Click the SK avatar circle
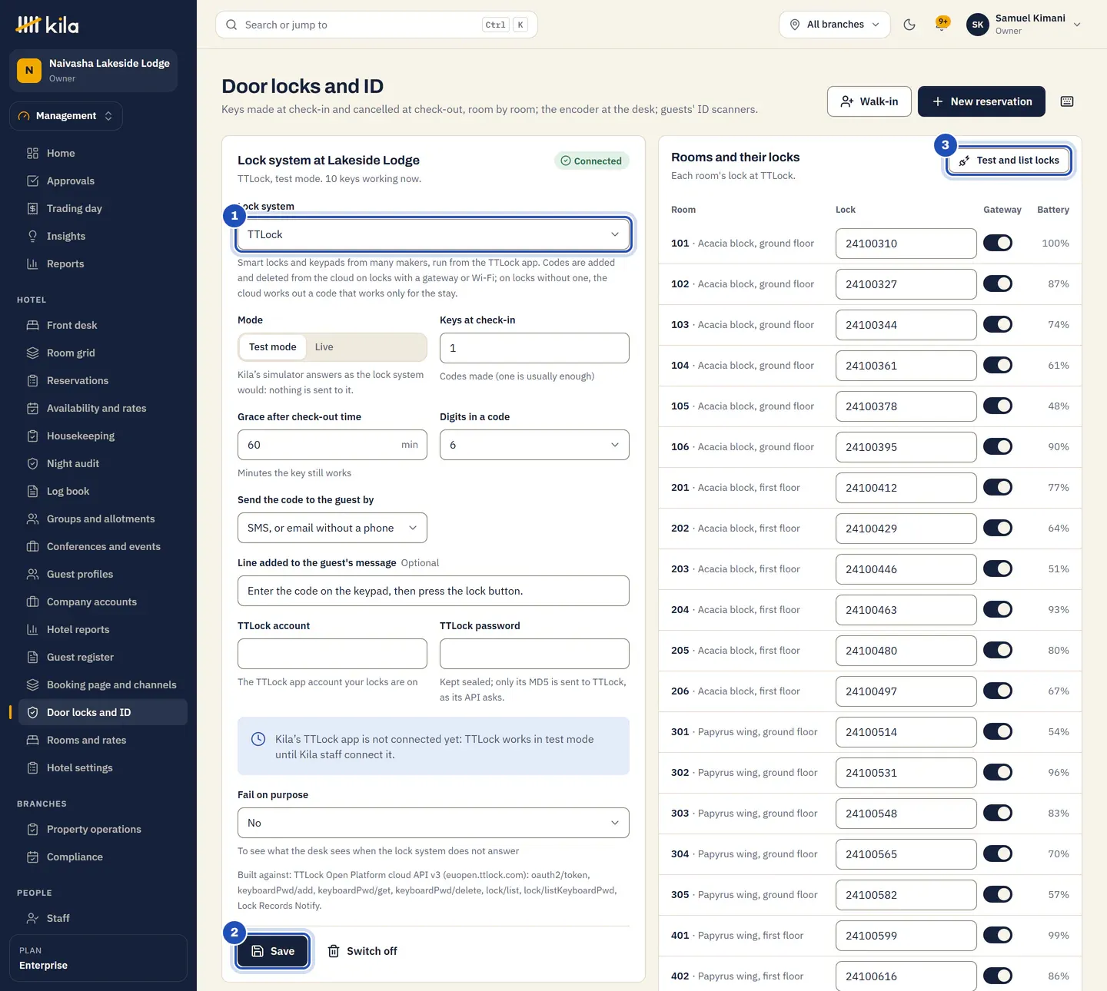 (x=978, y=25)
